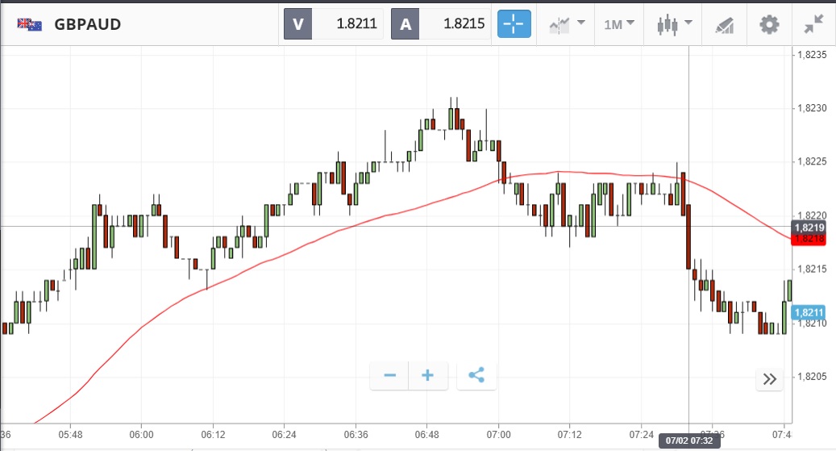Click the blue current price tag 1,8211

pos(807,313)
